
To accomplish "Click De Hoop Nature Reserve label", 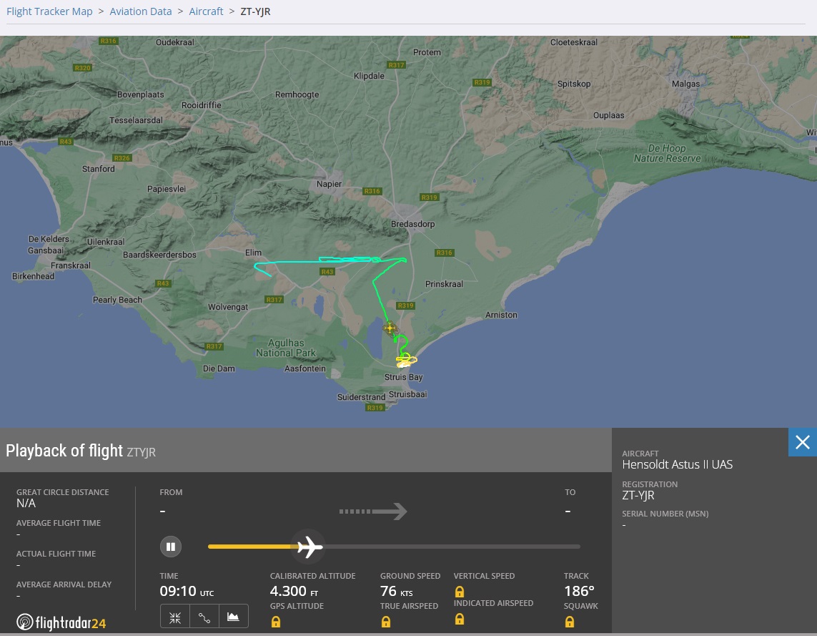I will tap(667, 153).
